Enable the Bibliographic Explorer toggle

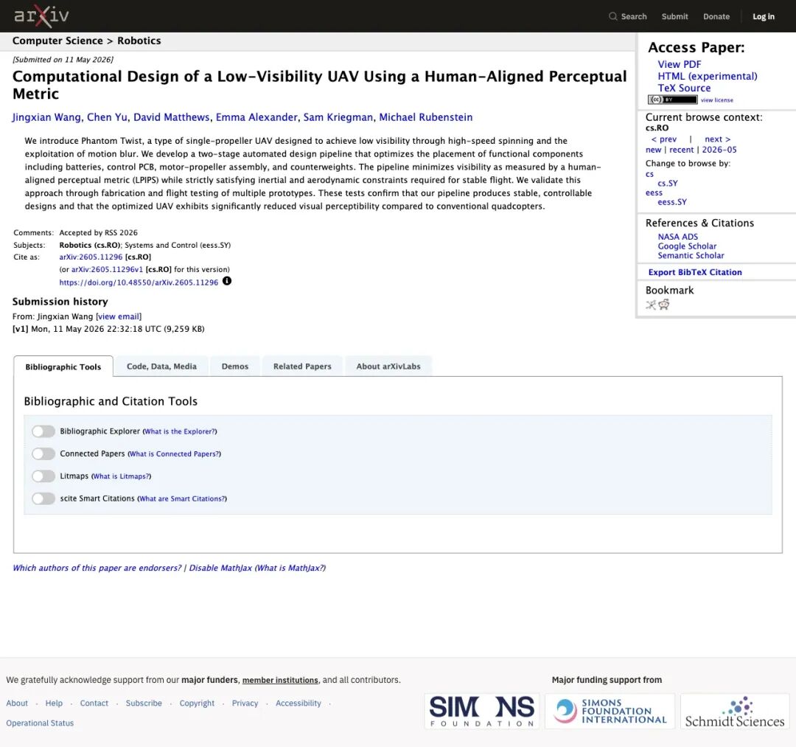click(43, 431)
